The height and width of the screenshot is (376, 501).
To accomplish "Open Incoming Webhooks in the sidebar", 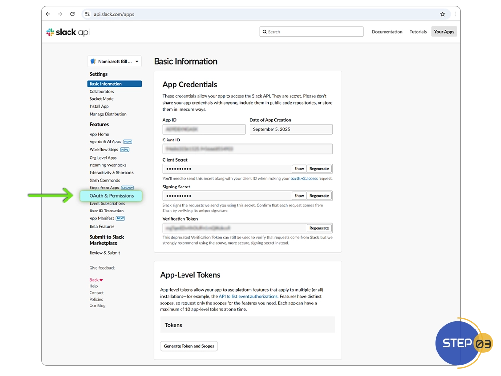I will (108, 165).
